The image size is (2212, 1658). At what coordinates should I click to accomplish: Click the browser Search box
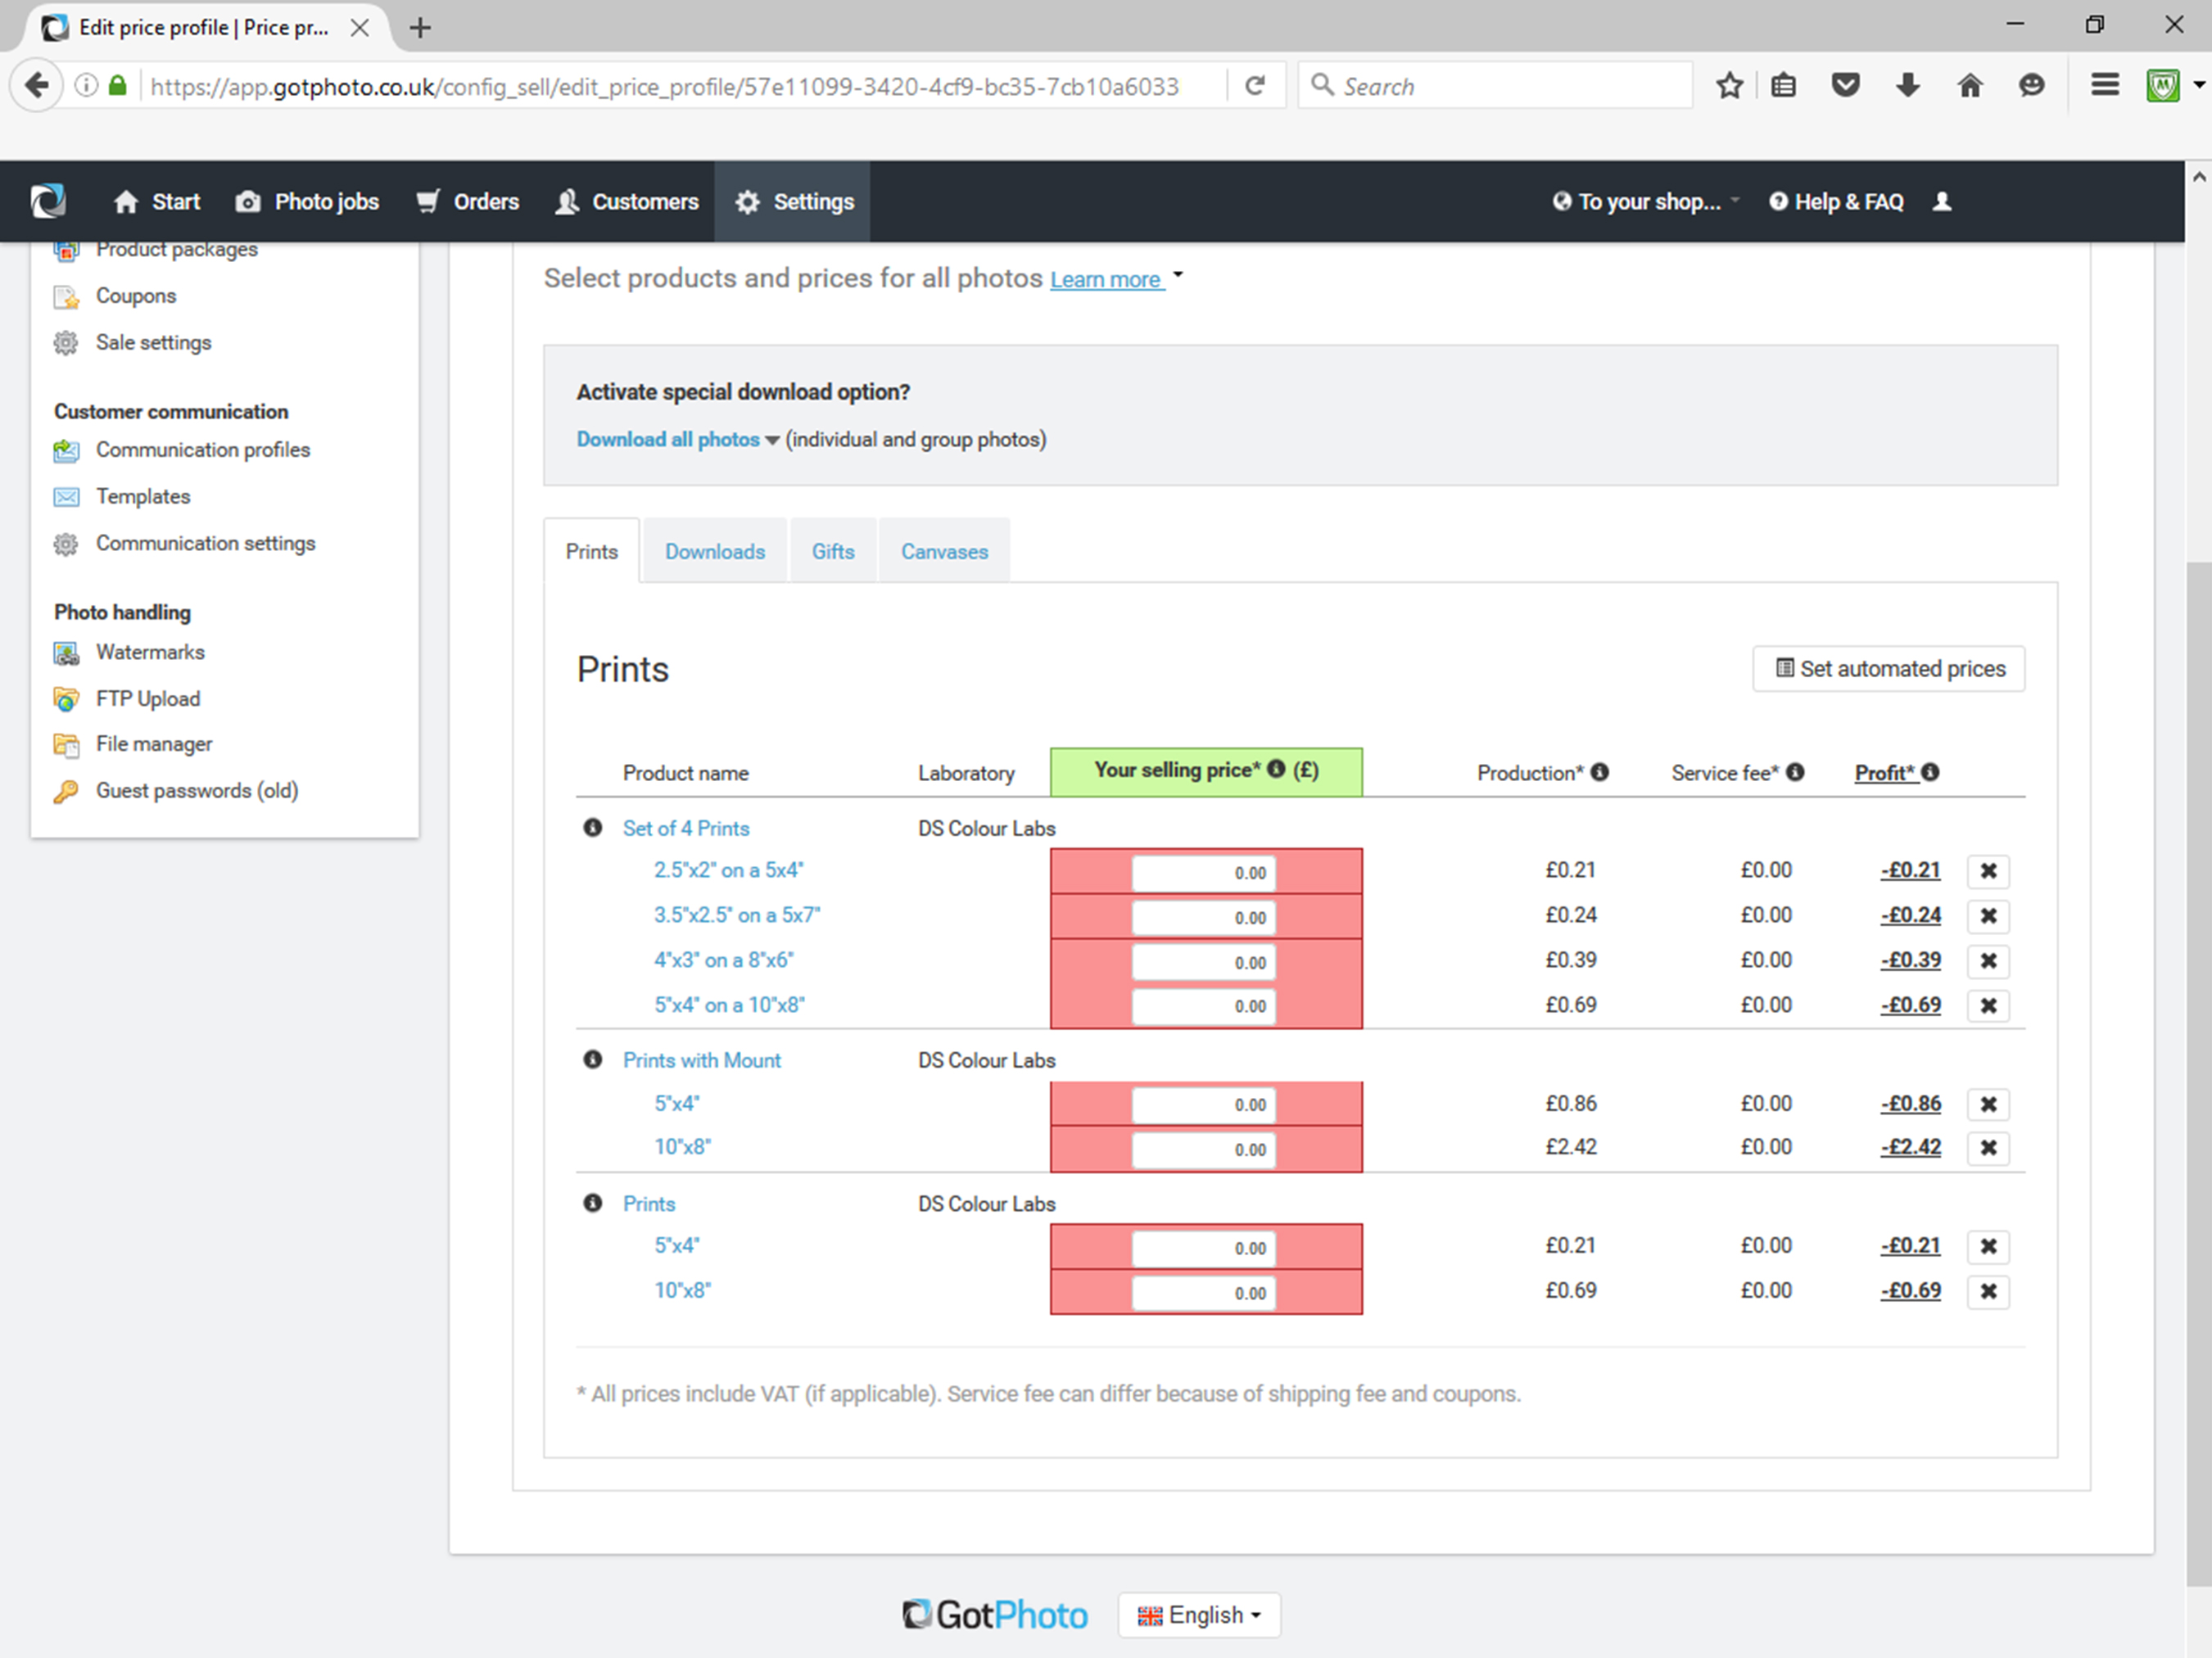click(1495, 86)
